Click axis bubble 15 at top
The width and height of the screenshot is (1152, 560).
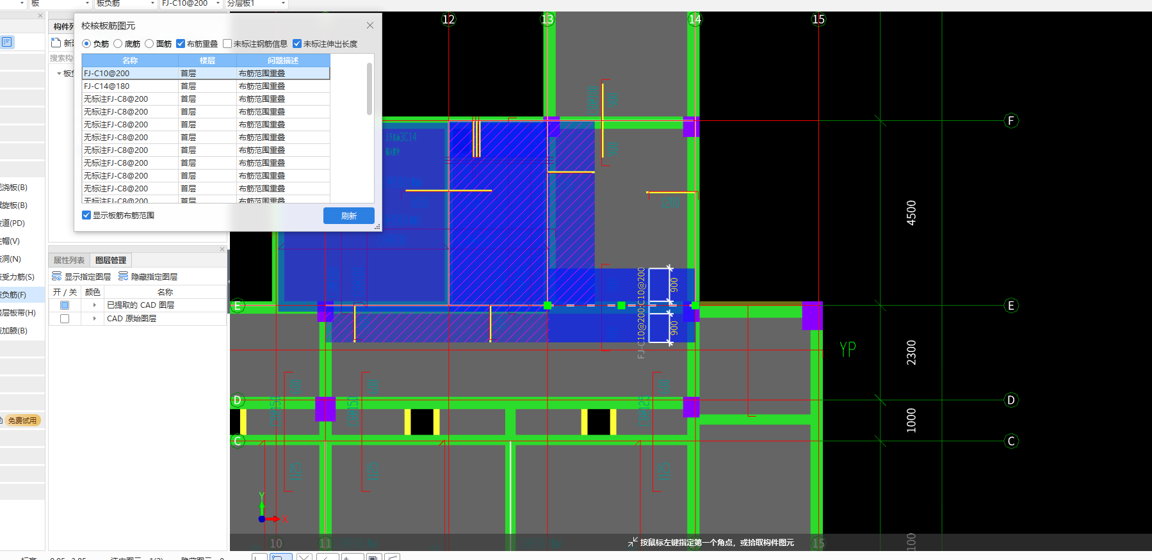point(818,19)
